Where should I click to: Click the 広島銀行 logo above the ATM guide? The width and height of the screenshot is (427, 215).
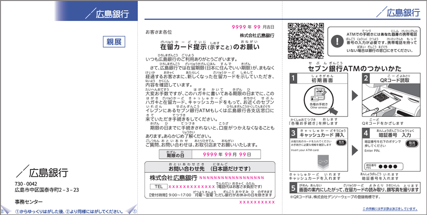tap(398, 12)
